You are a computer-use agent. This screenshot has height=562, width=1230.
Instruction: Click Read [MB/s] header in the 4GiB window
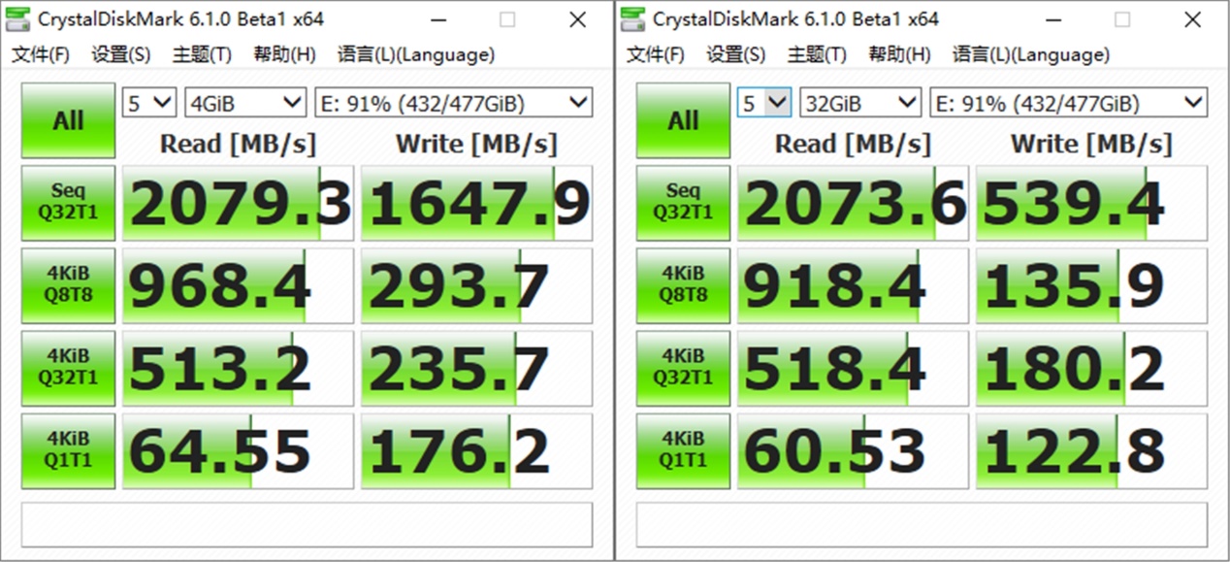click(x=238, y=144)
